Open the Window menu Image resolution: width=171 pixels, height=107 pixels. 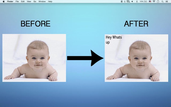[x=42, y=1]
